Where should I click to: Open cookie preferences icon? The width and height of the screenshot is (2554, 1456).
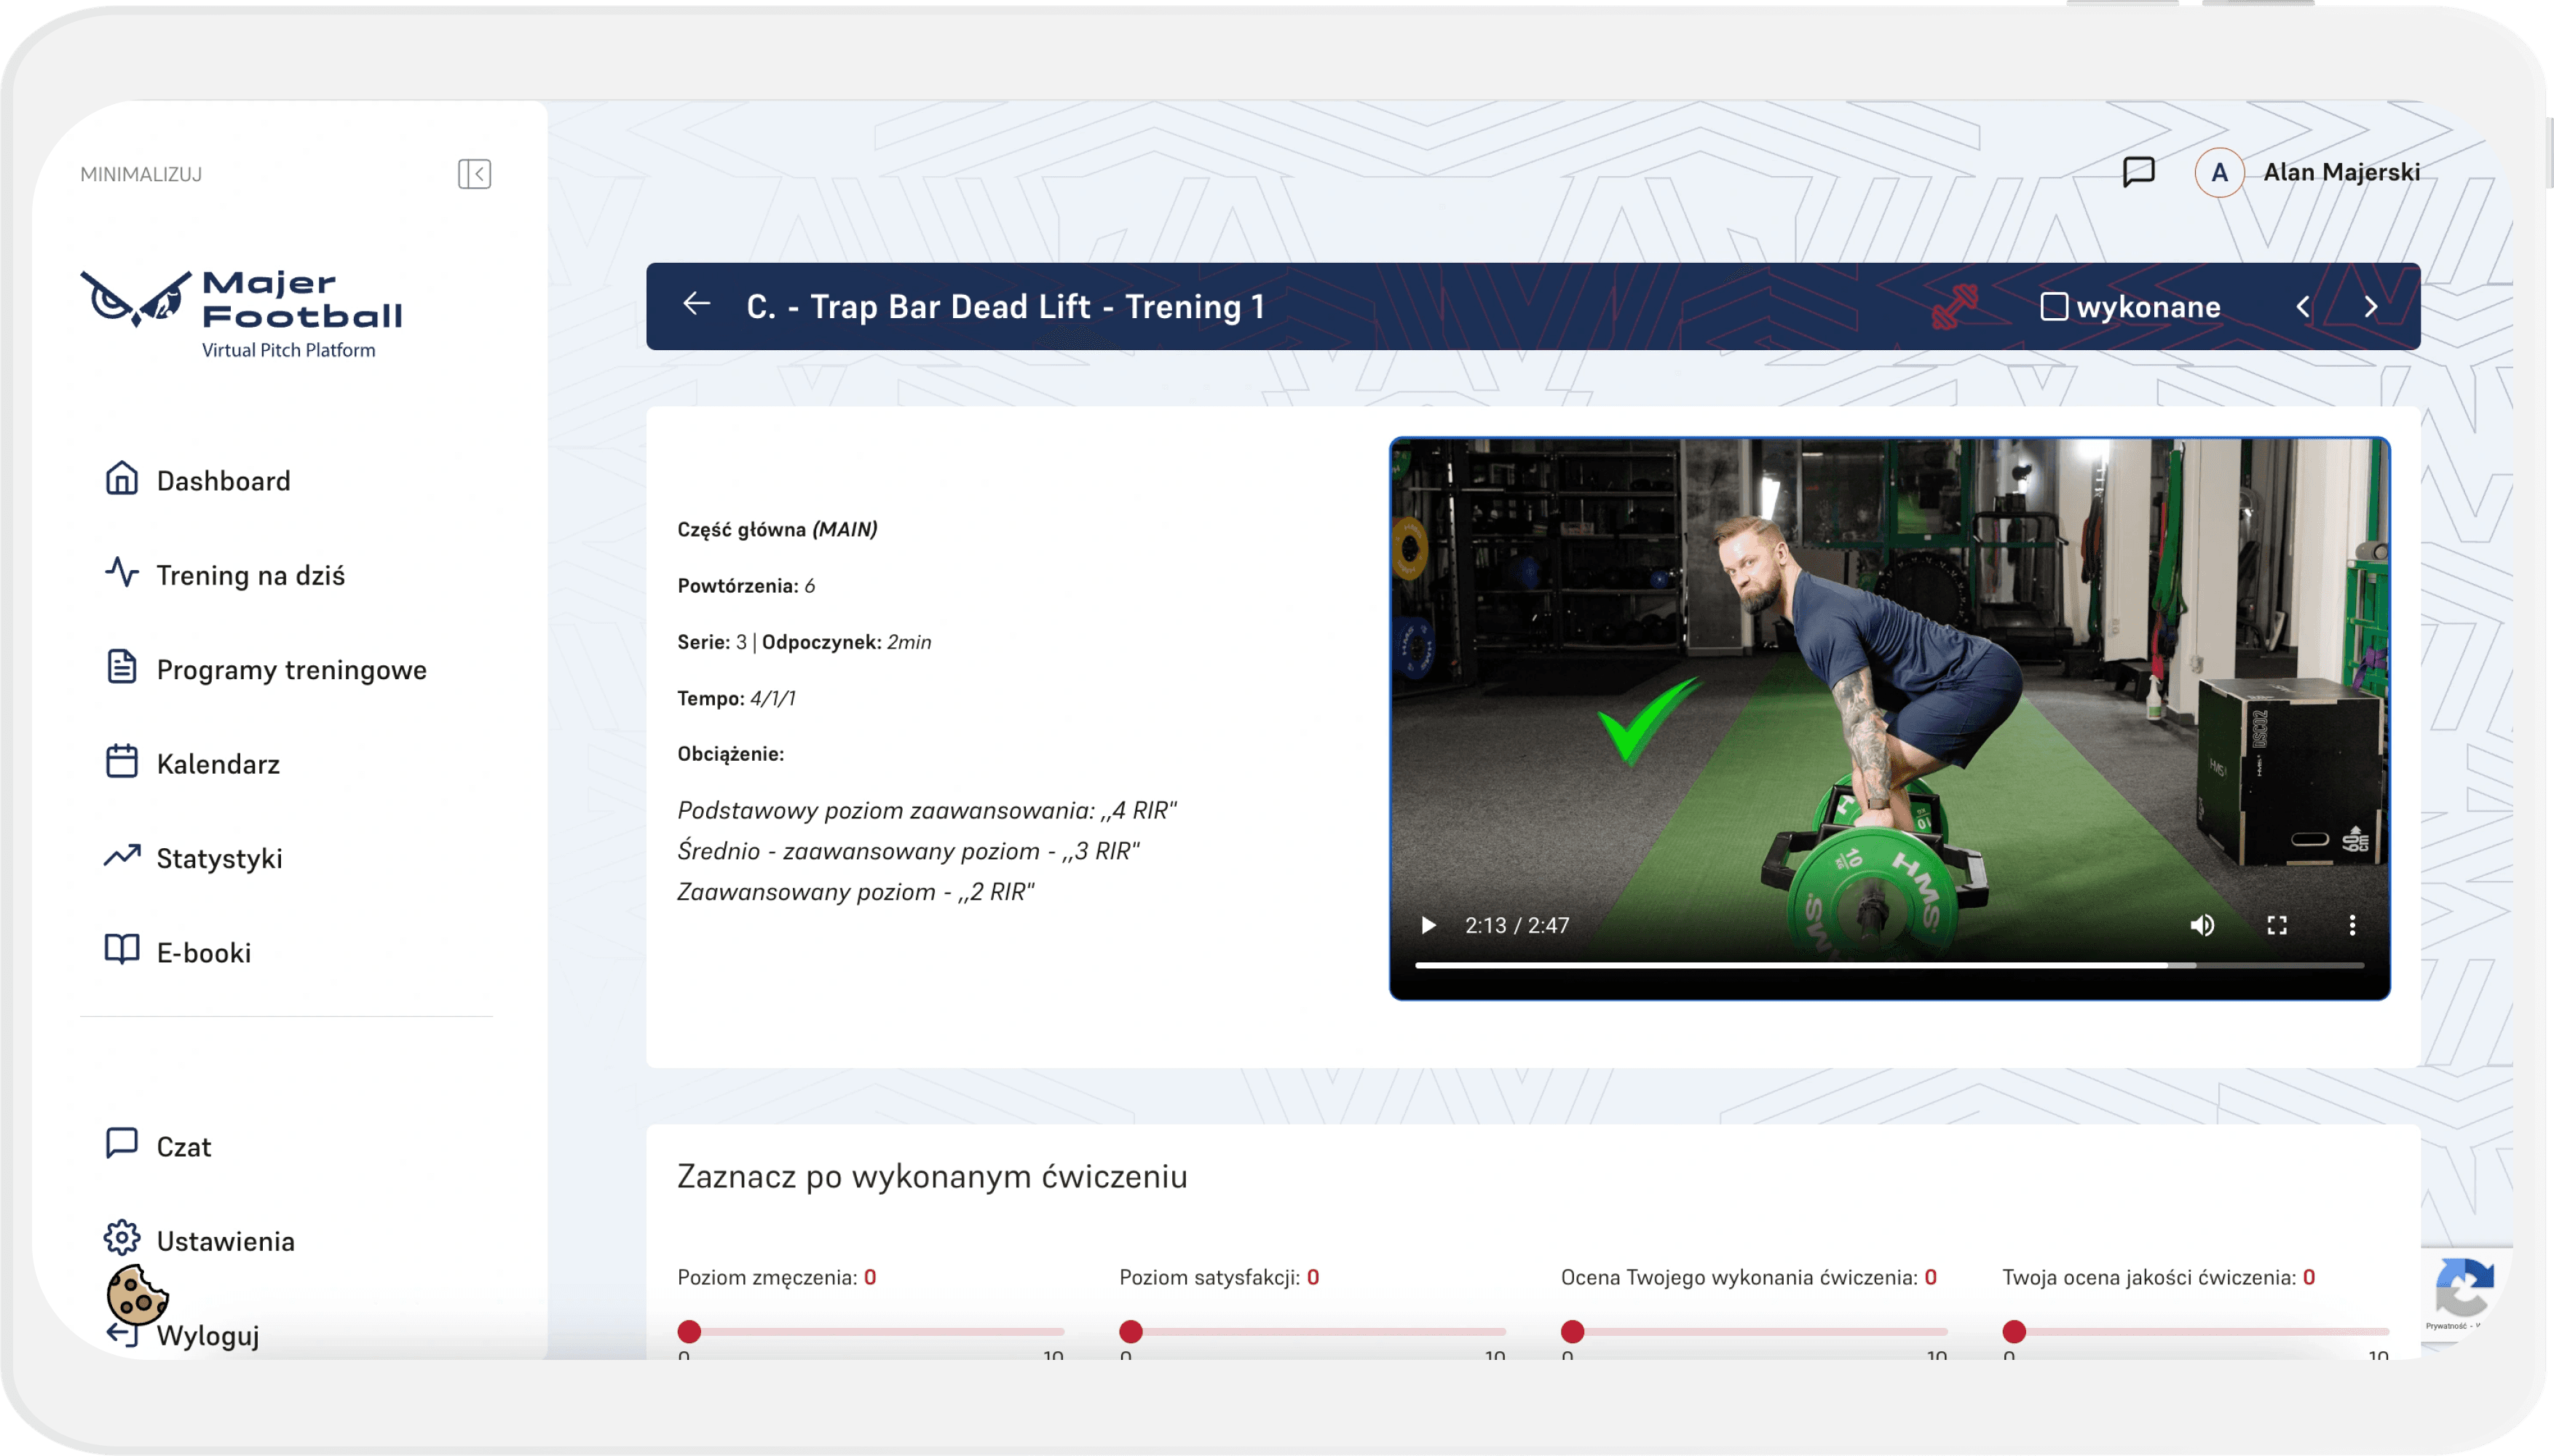tap(137, 1294)
